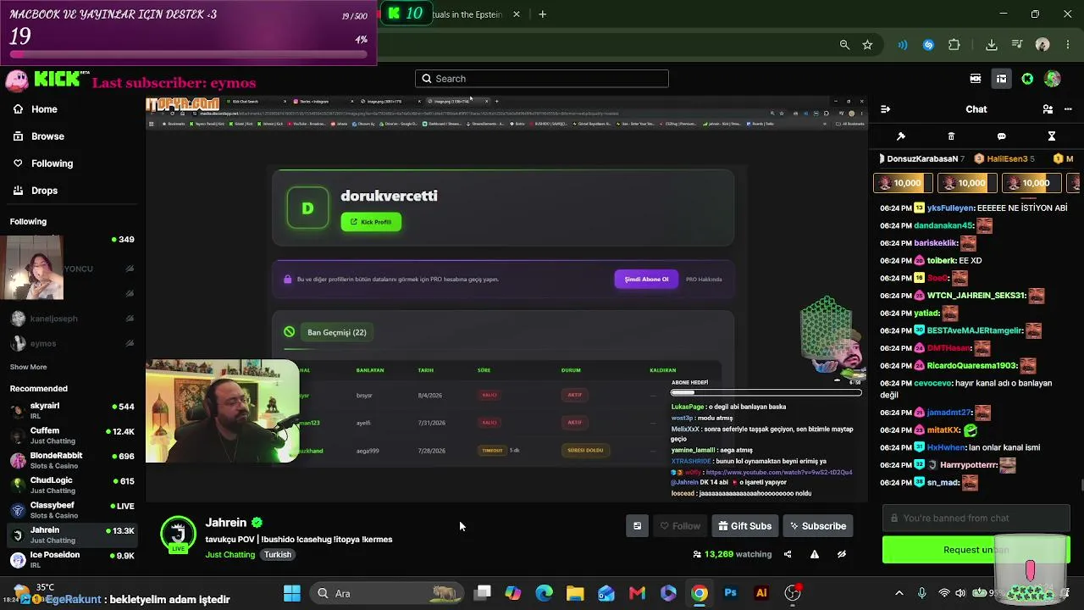Click the Turkish language tag
1084x610 pixels.
(x=277, y=555)
